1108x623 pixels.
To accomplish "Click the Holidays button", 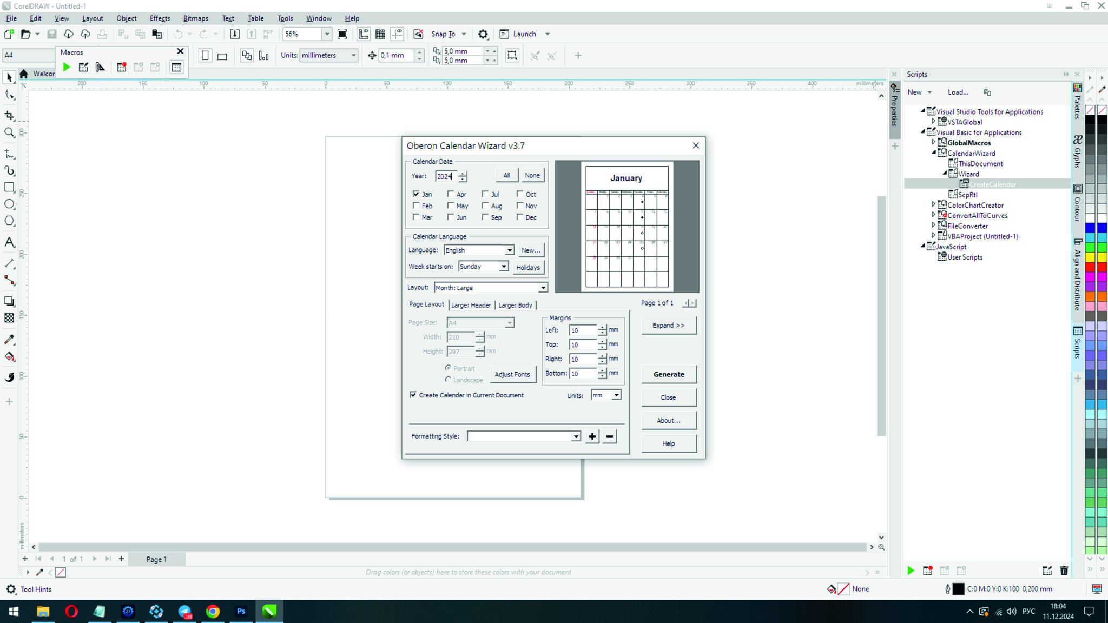I will 527,267.
